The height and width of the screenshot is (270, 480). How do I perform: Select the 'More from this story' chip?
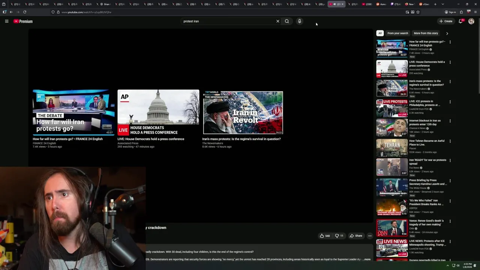coord(426,33)
